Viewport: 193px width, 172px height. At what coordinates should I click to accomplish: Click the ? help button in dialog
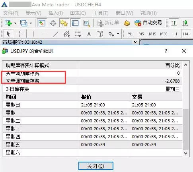pos(166,51)
